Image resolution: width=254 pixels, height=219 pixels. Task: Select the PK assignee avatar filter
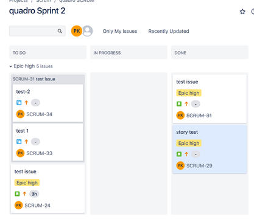pyautogui.click(x=77, y=31)
